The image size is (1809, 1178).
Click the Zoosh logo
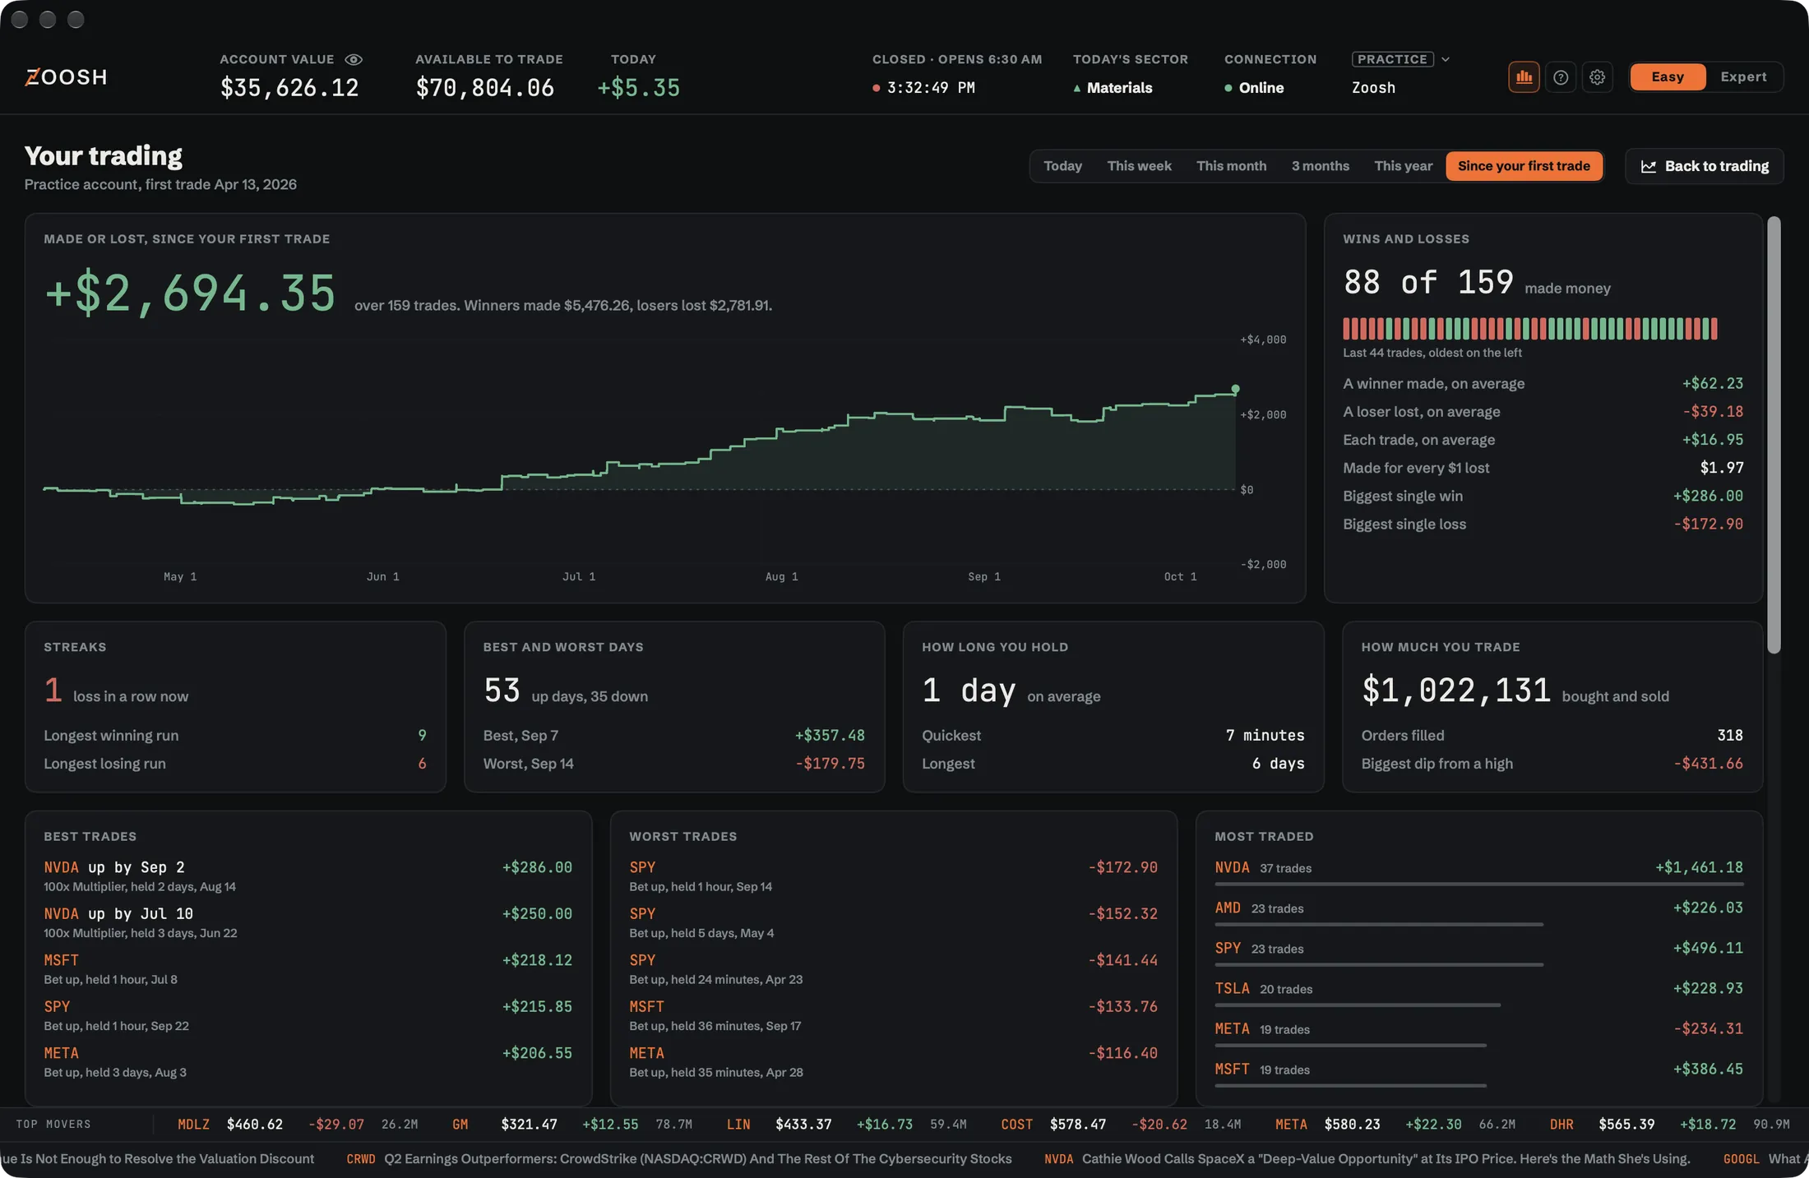(66, 77)
